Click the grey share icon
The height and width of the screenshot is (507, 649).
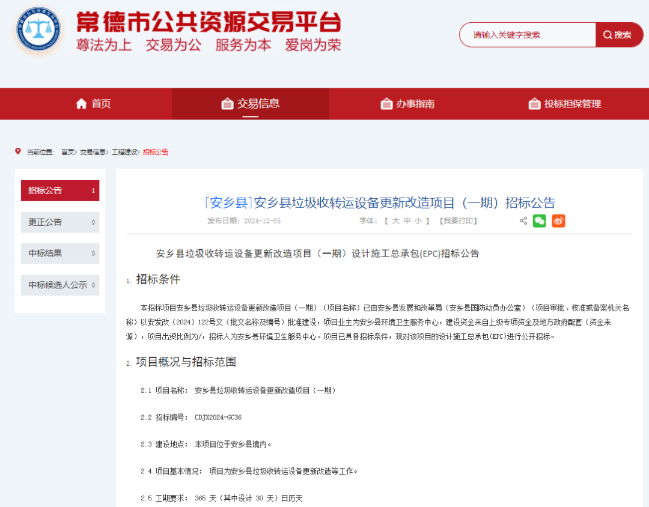coord(523,221)
